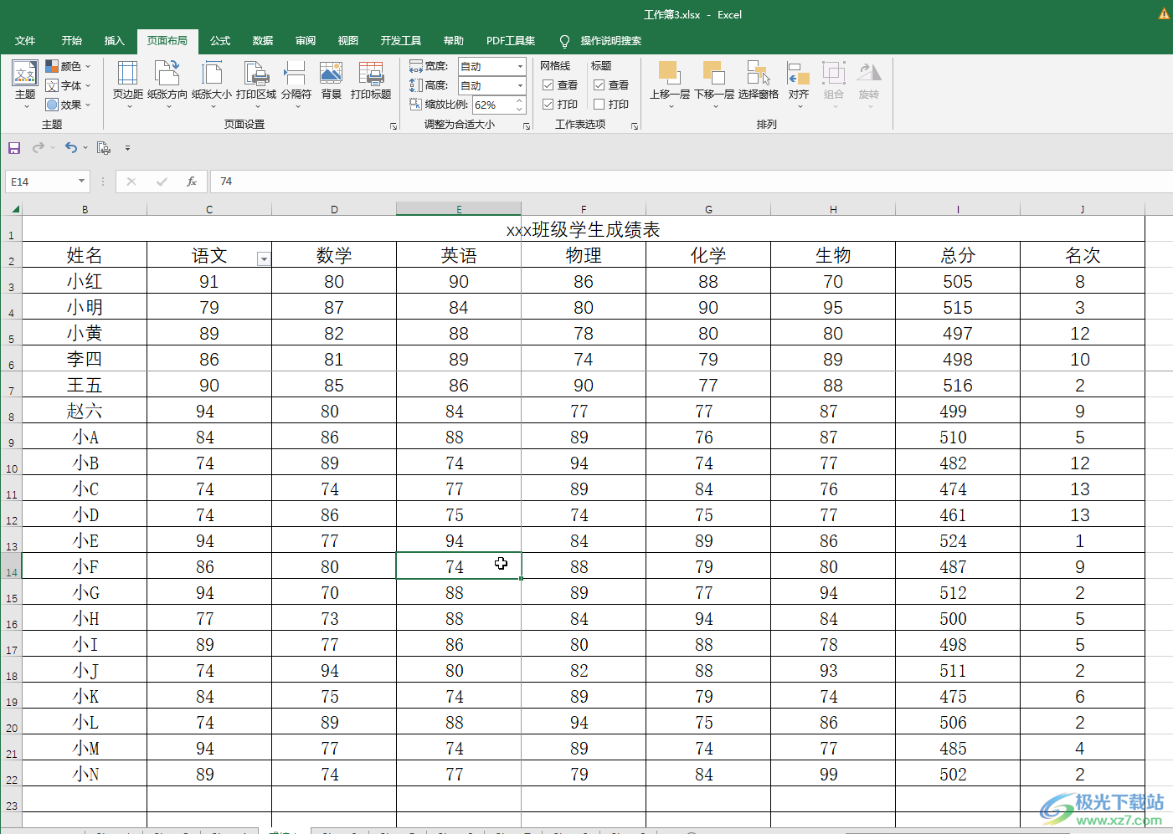The width and height of the screenshot is (1173, 834).
Task: Open the Undo history dropdown arrow
Action: click(x=85, y=148)
